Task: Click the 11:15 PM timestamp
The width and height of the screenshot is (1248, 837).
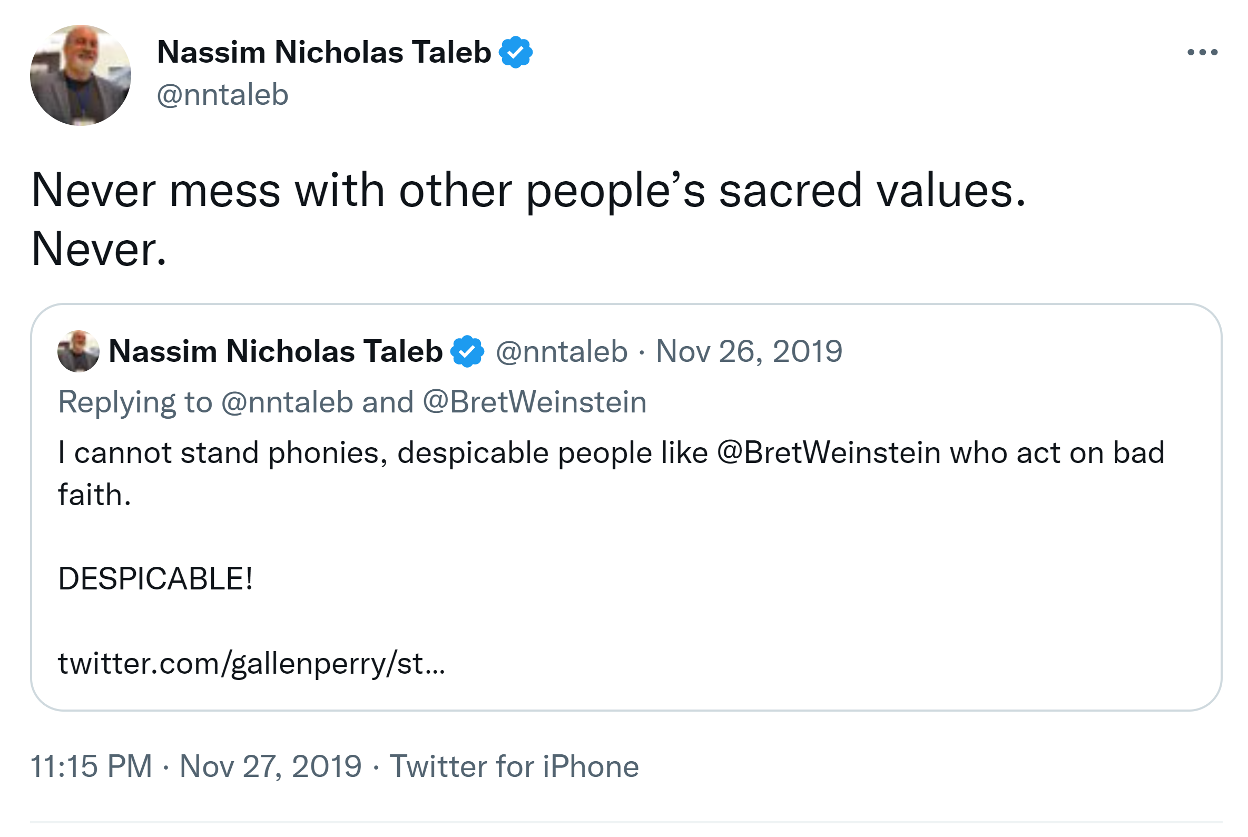Action: 91,766
